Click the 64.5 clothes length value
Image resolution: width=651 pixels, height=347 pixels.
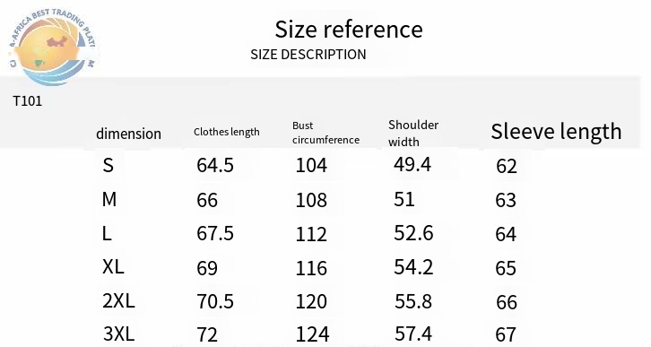[x=215, y=165]
